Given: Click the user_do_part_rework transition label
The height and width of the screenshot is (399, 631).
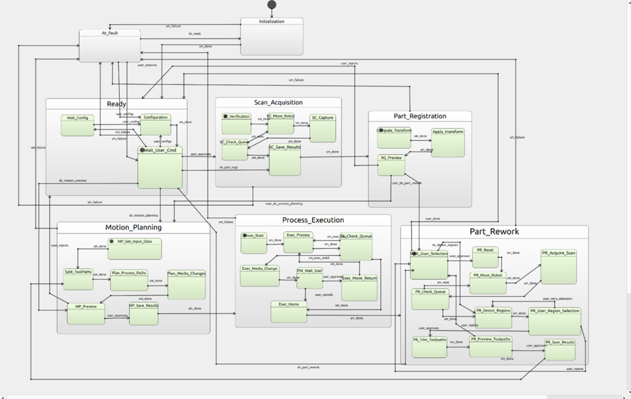Looking at the screenshot, I should click(x=407, y=183).
